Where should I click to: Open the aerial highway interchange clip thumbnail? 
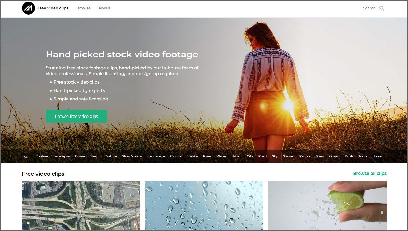(x=81, y=206)
